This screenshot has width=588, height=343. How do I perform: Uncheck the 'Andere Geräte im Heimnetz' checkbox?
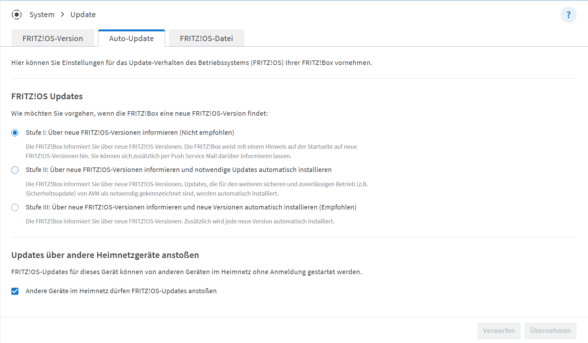point(15,291)
